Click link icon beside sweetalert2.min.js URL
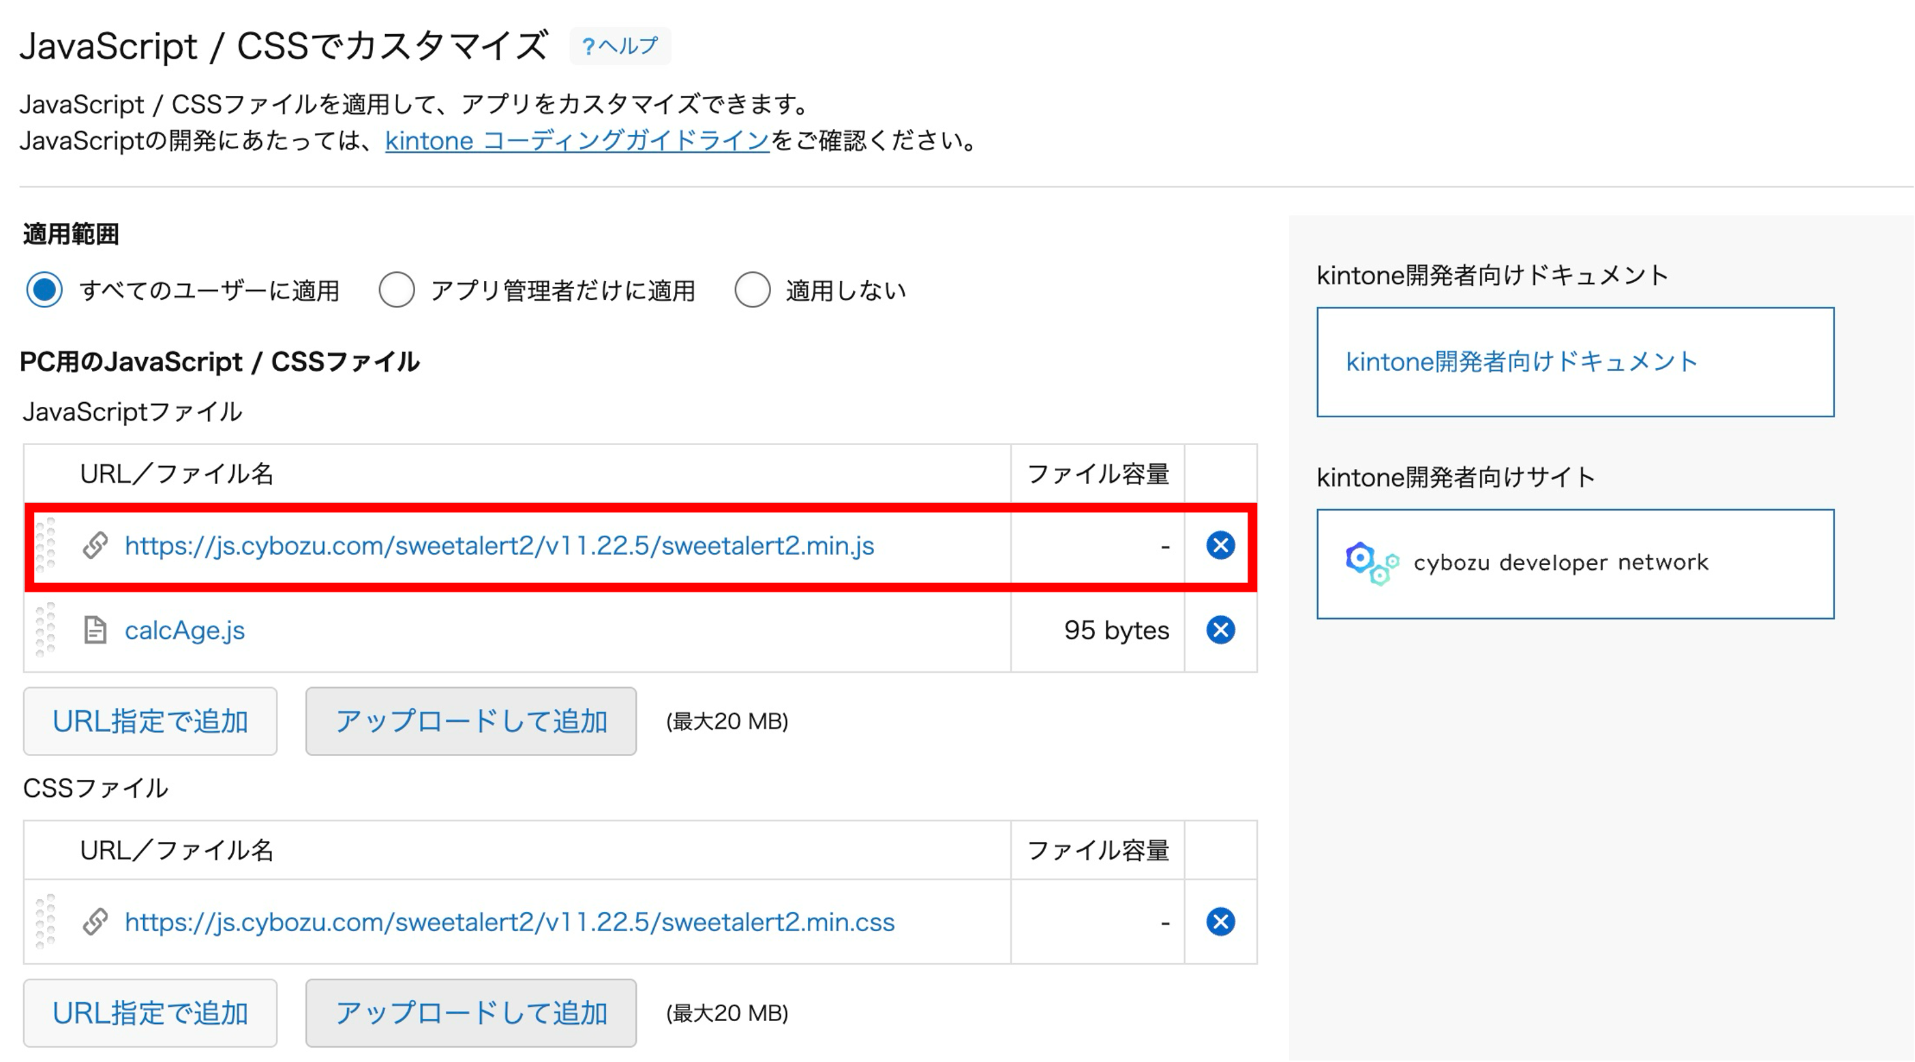1915x1062 pixels. [95, 545]
